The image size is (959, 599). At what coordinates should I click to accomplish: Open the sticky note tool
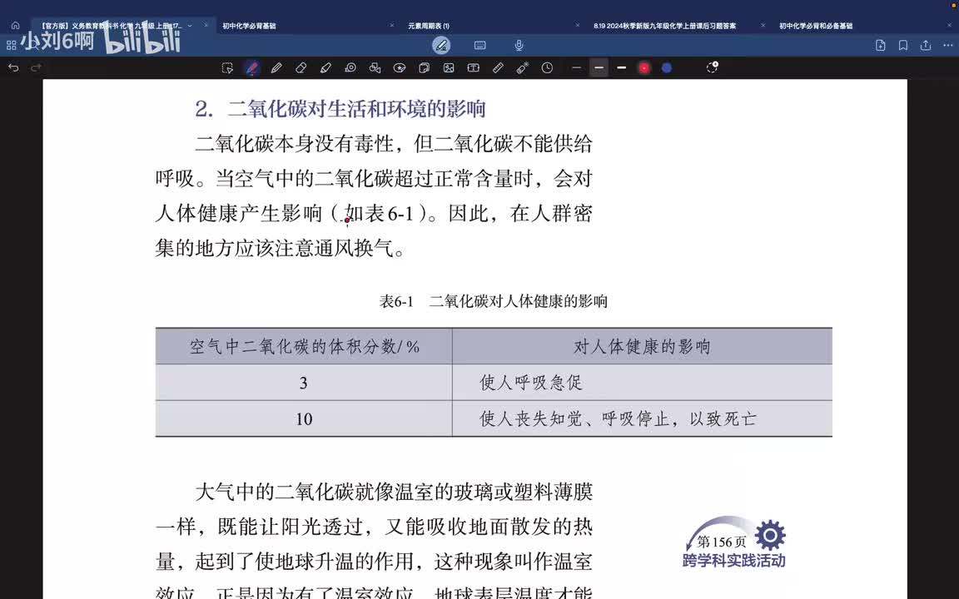(x=424, y=68)
